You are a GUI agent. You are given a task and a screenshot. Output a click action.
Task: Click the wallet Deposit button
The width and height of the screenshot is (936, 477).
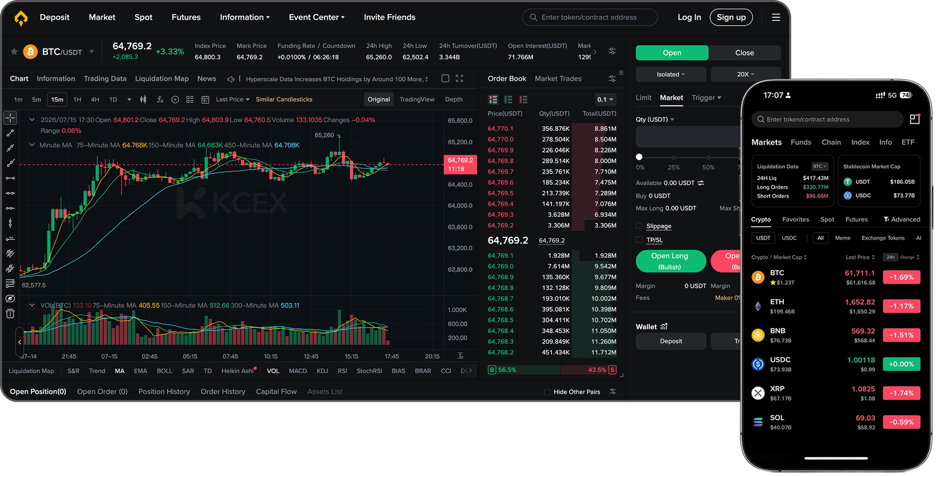tap(671, 341)
